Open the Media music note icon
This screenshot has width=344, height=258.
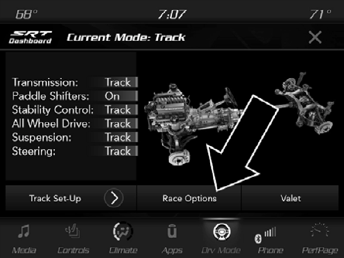point(24,231)
